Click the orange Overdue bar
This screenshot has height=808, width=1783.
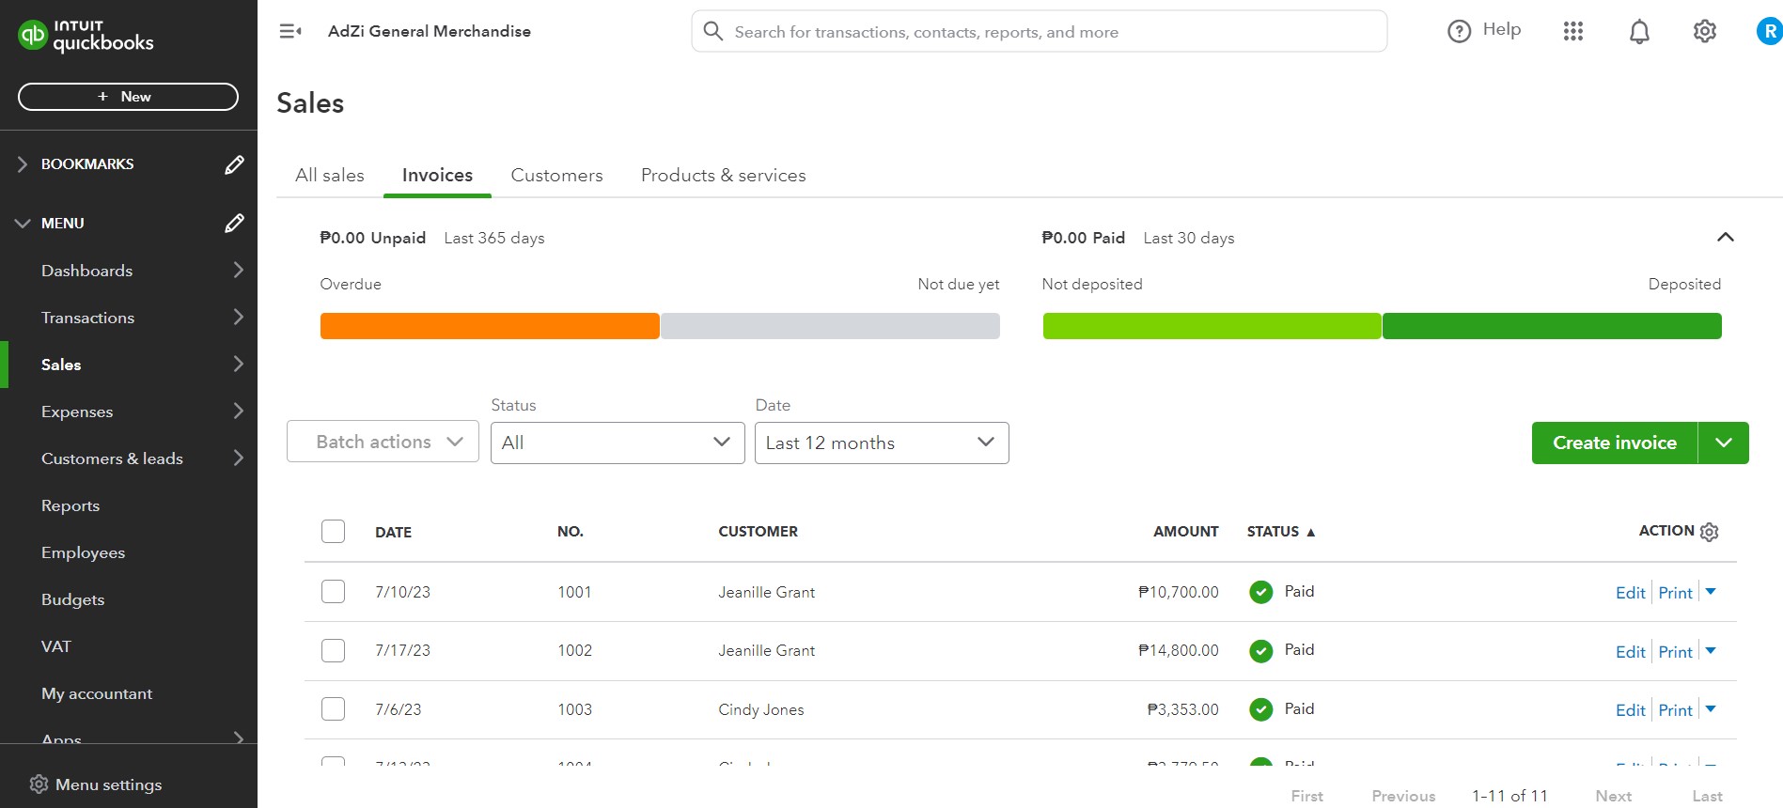pyautogui.click(x=490, y=326)
